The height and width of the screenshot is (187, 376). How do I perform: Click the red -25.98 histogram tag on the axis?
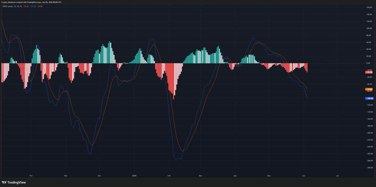tap(369, 72)
